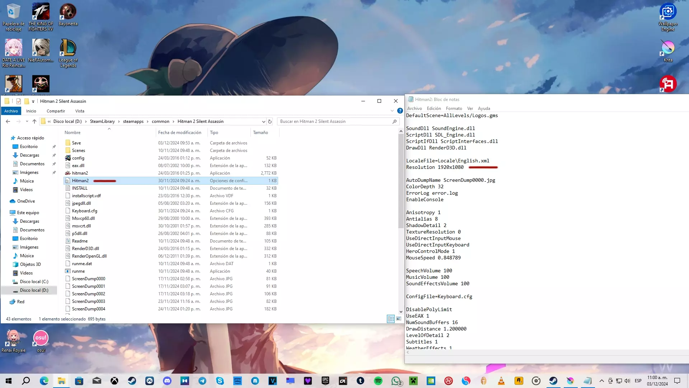
Task: Click the refresh folder button
Action: 270,121
